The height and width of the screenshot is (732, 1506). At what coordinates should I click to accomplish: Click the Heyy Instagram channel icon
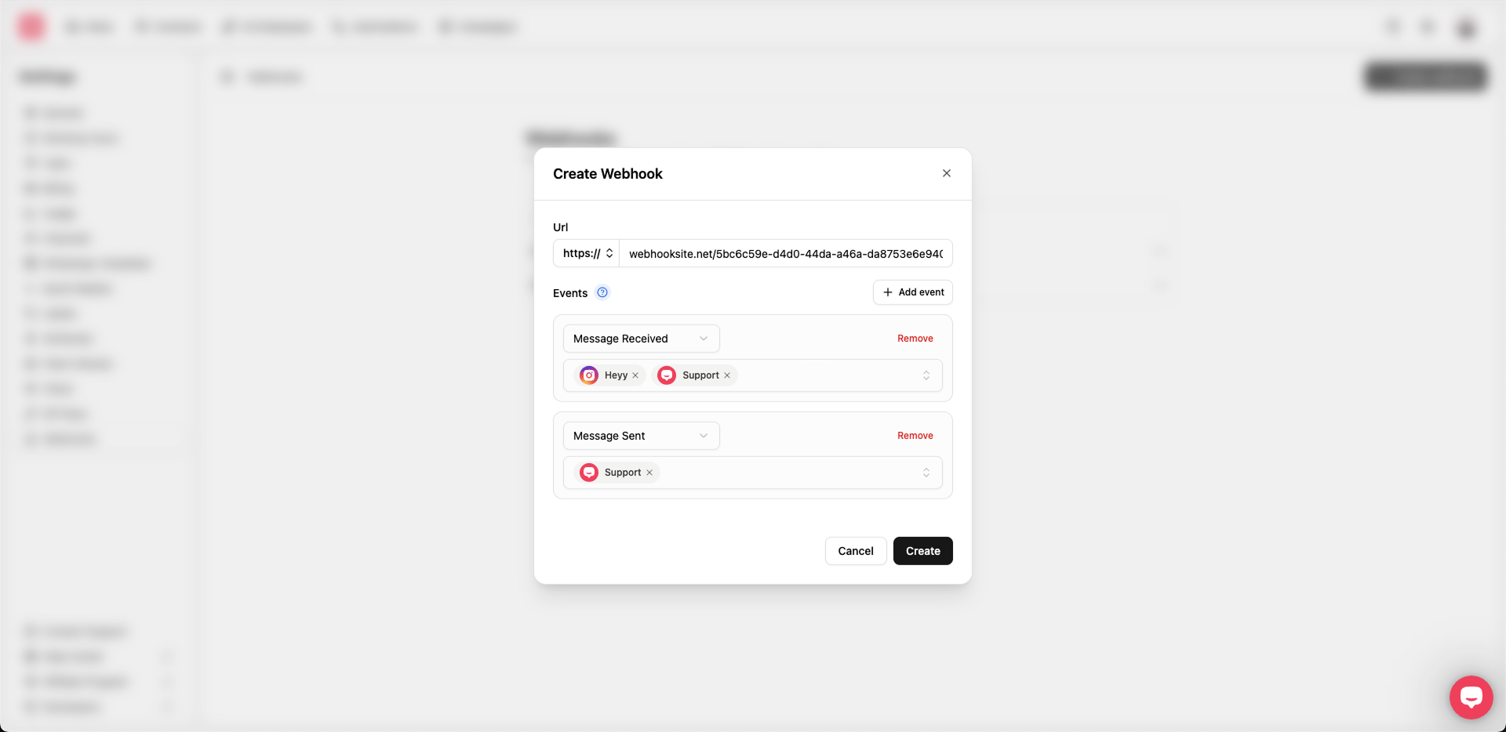tap(589, 375)
